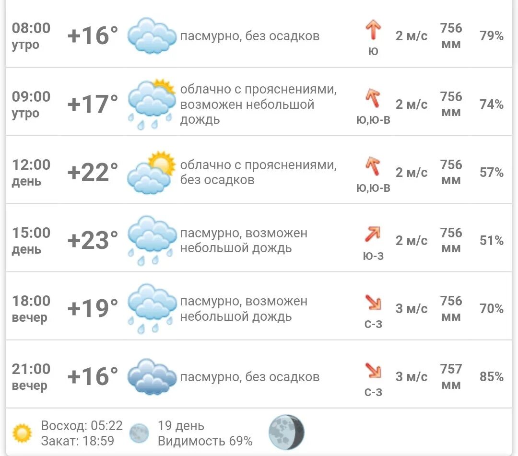Click the wind arrow in the 18:00 row
The height and width of the screenshot is (456, 518).
[x=373, y=303]
